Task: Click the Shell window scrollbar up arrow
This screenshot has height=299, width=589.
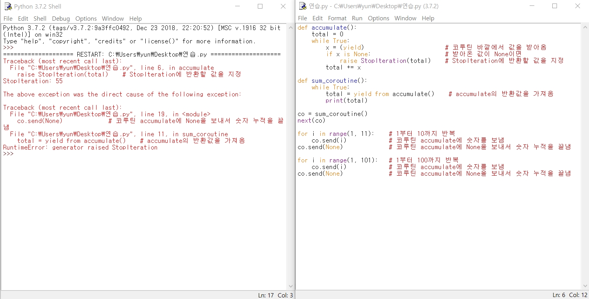Action: (x=290, y=27)
